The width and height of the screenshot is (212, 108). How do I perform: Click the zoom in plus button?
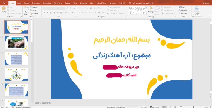[x=201, y=107]
